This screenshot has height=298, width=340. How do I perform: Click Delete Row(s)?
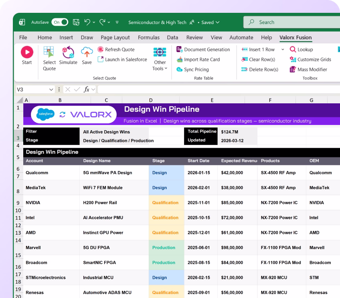260,69
